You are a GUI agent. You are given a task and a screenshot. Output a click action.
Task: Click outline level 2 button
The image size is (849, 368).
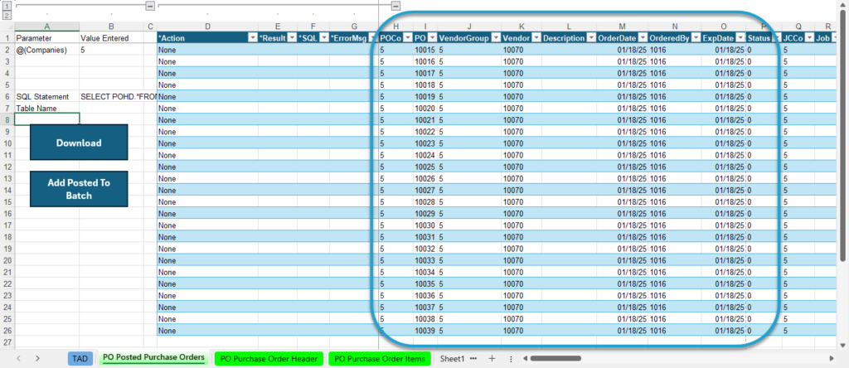(7, 15)
